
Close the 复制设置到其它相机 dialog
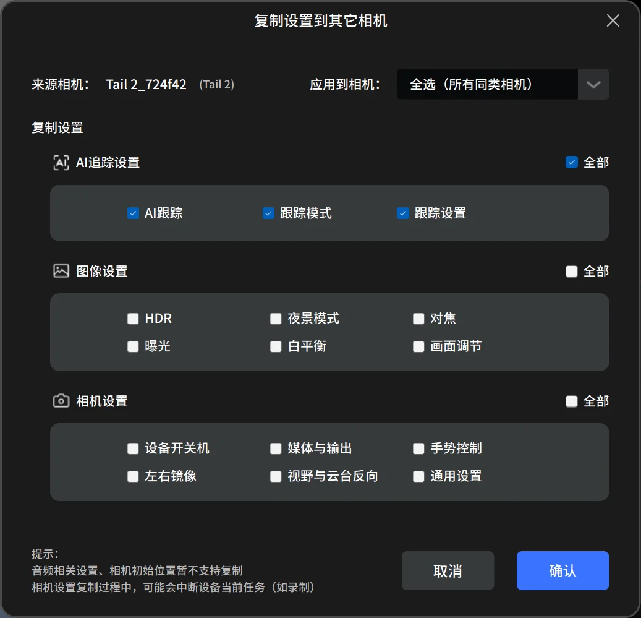click(613, 20)
